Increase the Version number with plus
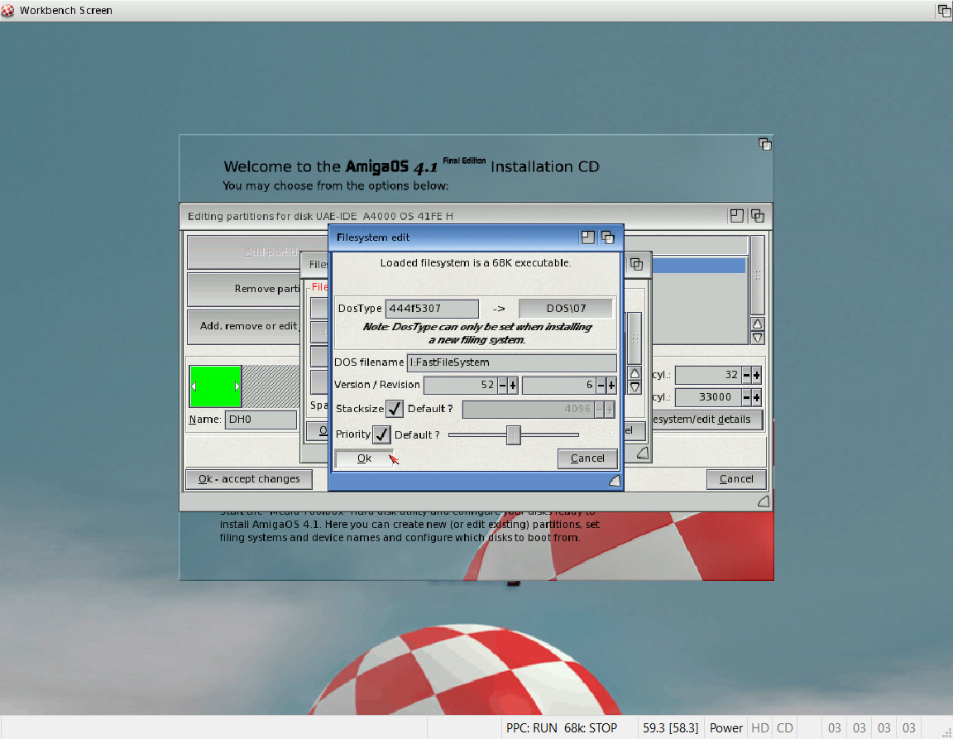The width and height of the screenshot is (953, 739). coord(513,385)
